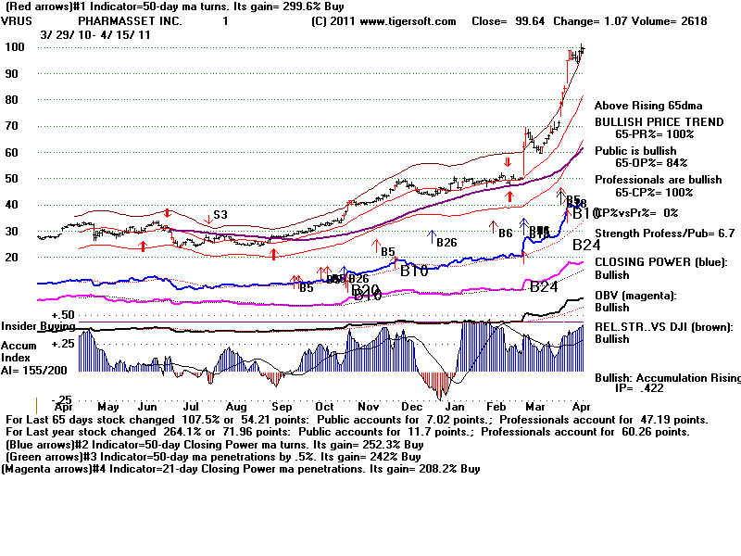Click the Blue arrows #2 Indicator line
This screenshot has height=556, width=741.
[x=215, y=445]
